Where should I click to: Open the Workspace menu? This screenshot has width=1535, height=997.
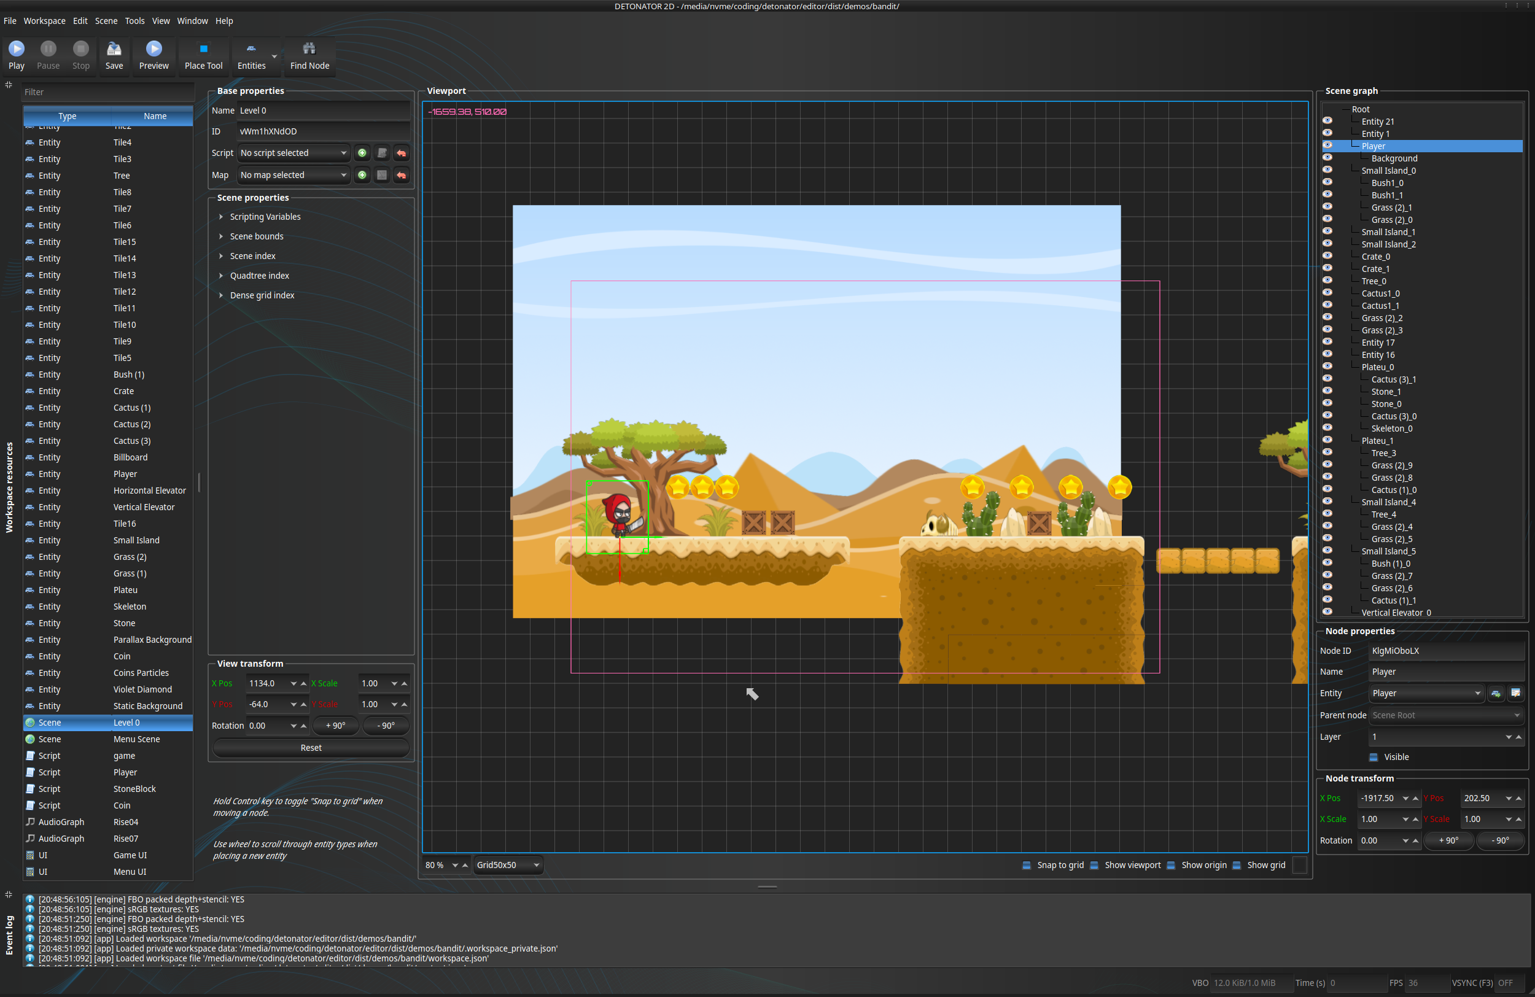click(x=44, y=21)
